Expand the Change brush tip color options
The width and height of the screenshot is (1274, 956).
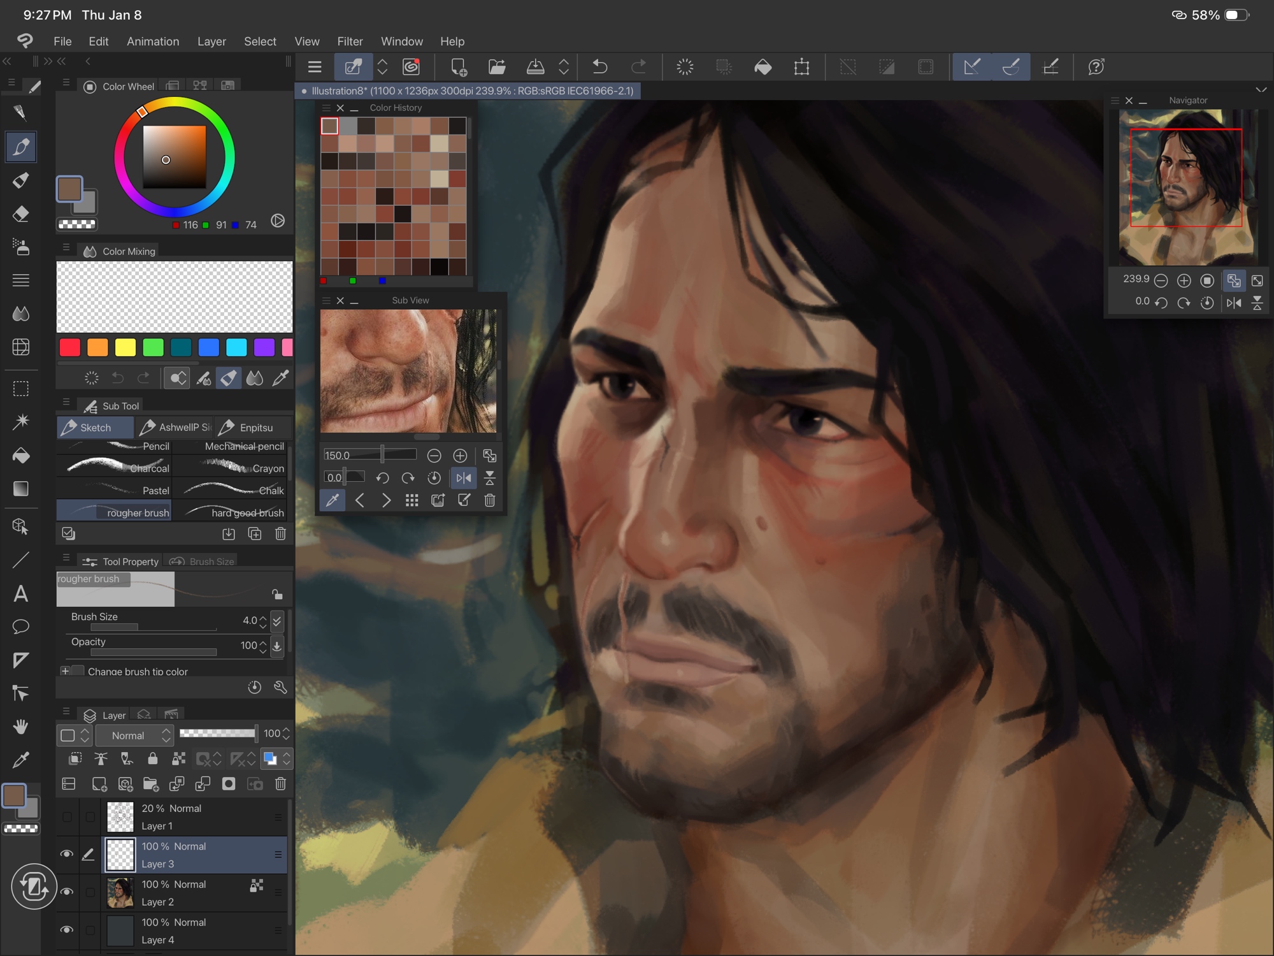(x=65, y=671)
